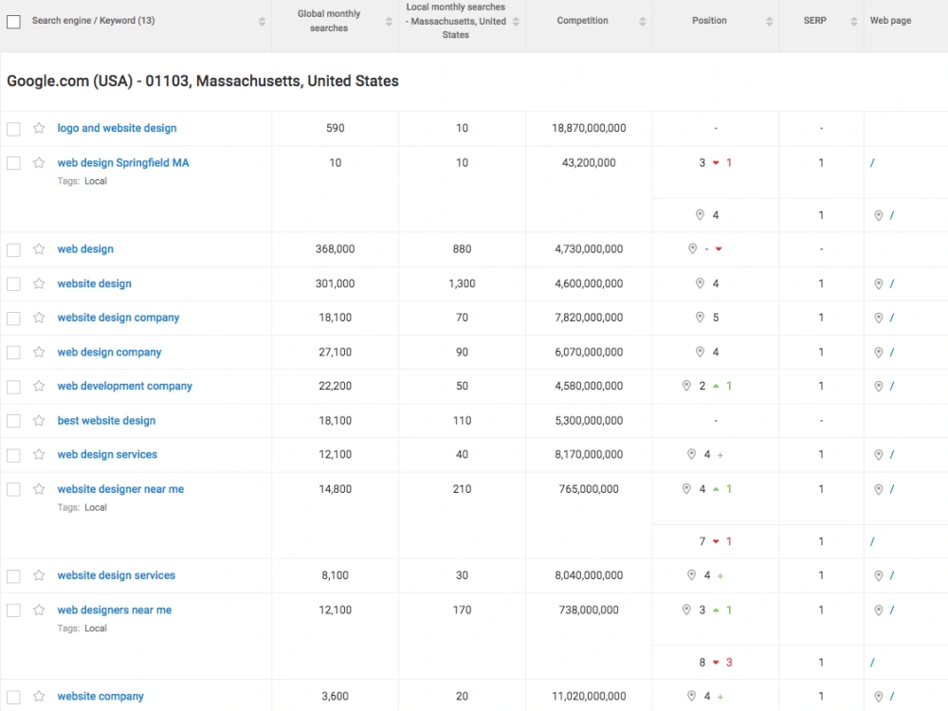
Task: Star the 'best website design' keyword
Action: click(x=39, y=420)
